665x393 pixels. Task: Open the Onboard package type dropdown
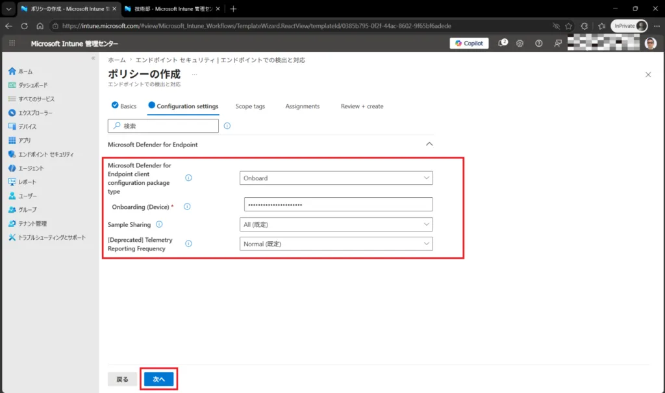[x=336, y=178]
